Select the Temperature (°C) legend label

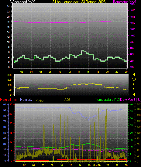108,100
